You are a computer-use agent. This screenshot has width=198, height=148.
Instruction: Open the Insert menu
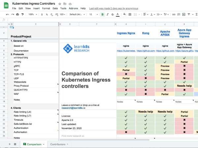36,8
